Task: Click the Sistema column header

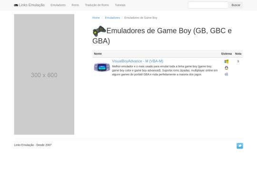Action: pyautogui.click(x=227, y=54)
